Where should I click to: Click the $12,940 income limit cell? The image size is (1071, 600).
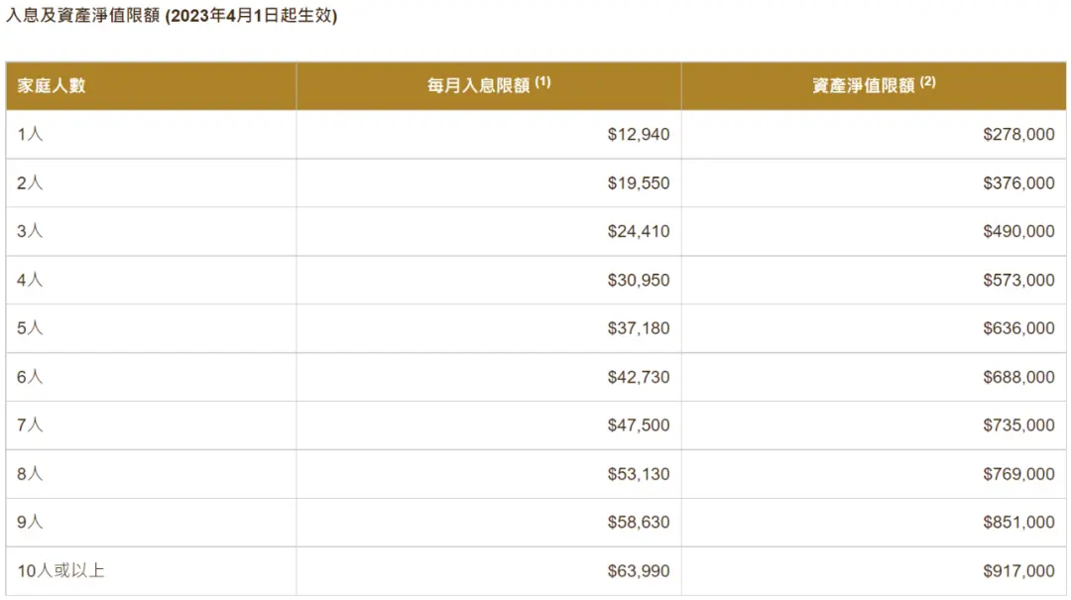click(639, 135)
